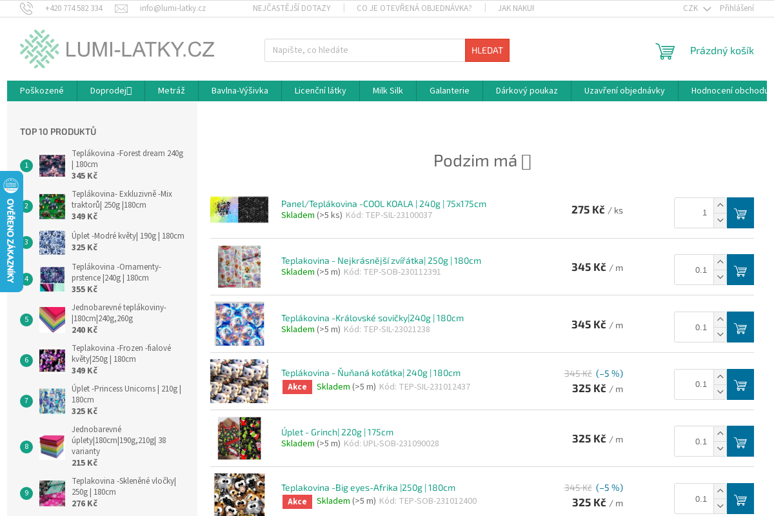Open the Přihlášení login link
The height and width of the screenshot is (516, 774).
click(x=737, y=8)
